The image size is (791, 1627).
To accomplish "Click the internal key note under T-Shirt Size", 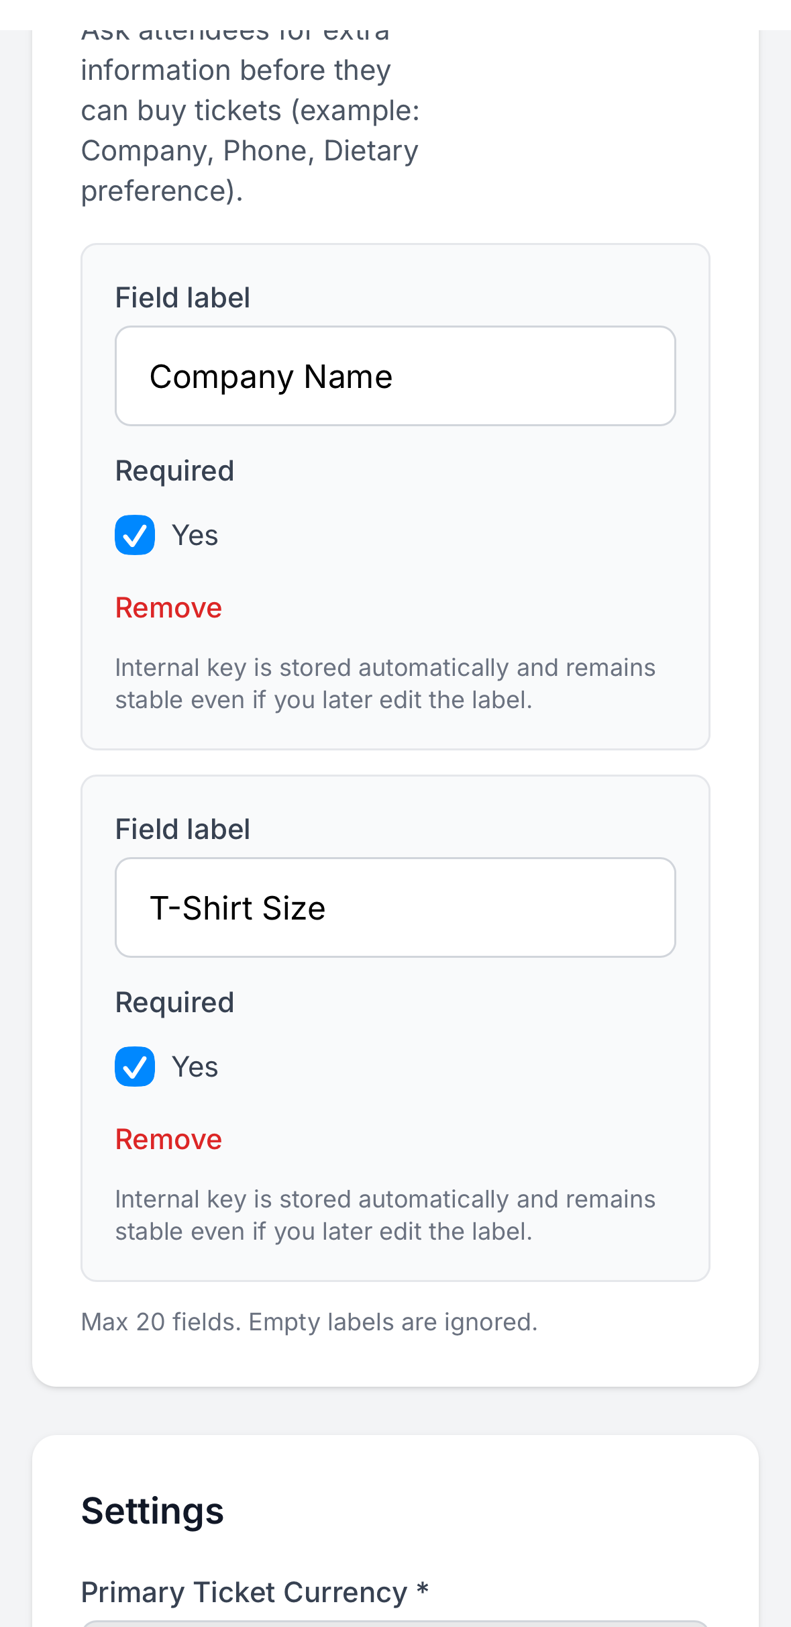I will [x=385, y=1215].
